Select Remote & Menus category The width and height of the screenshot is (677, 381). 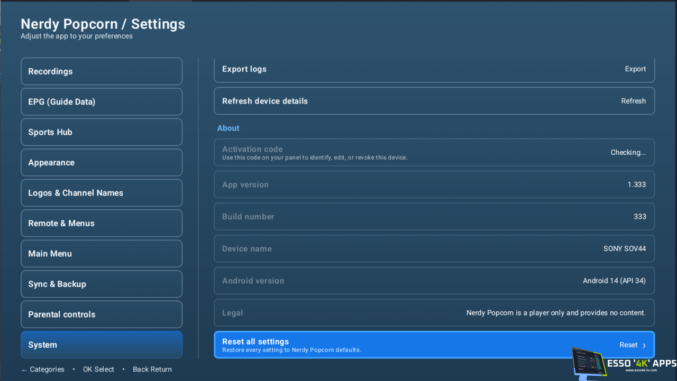point(102,223)
